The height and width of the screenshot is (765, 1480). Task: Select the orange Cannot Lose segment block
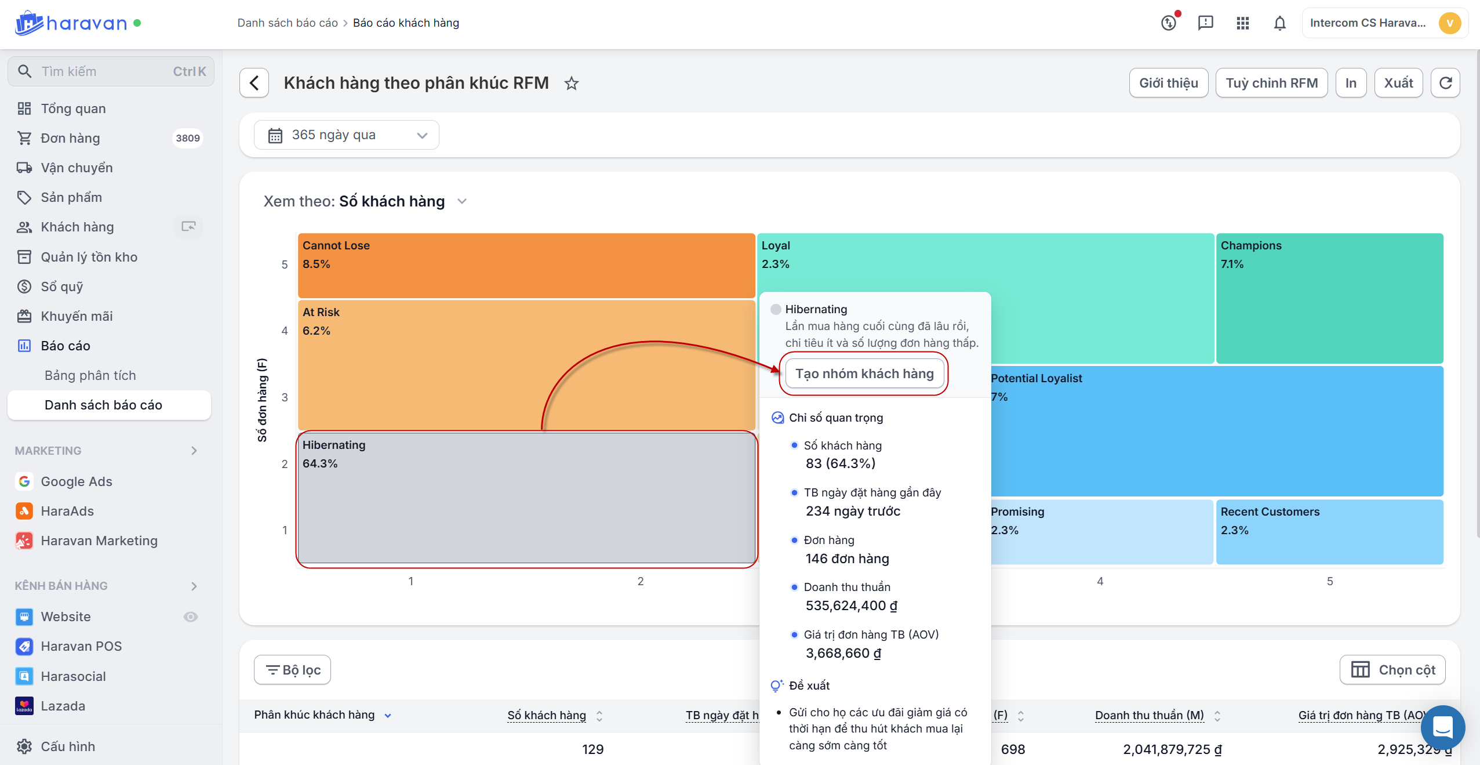click(526, 266)
